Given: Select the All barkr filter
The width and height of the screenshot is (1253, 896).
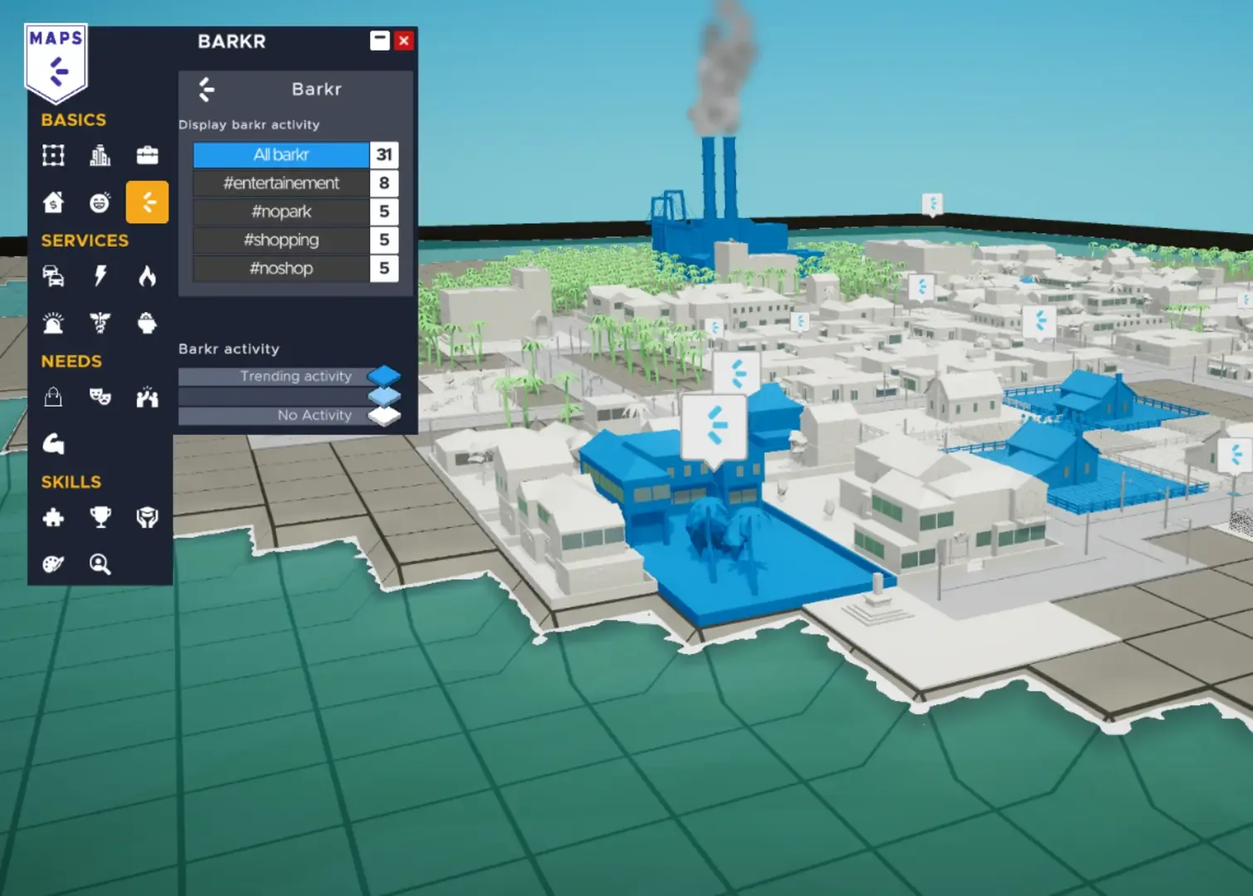Looking at the screenshot, I should point(281,155).
